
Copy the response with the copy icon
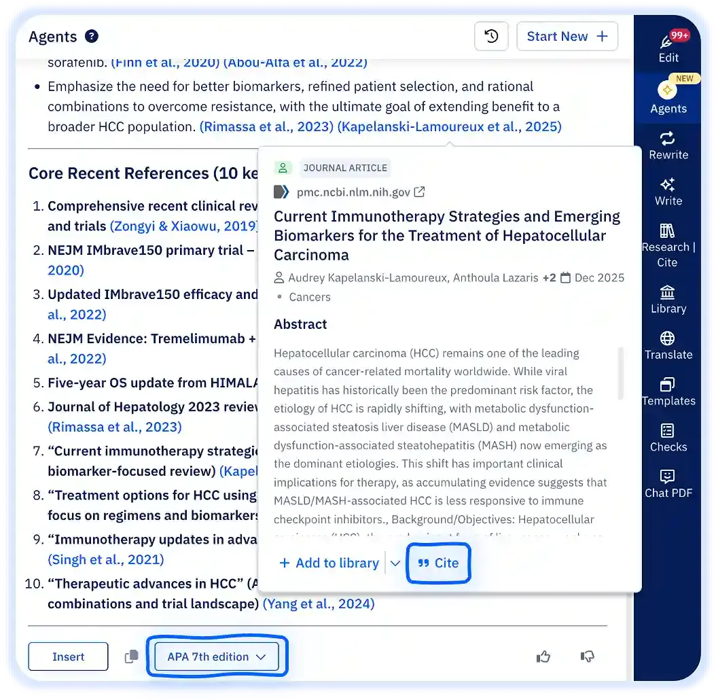pos(132,657)
